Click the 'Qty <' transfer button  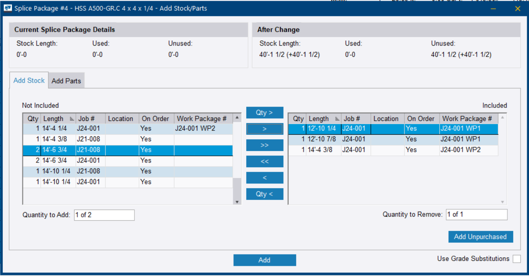pos(264,194)
